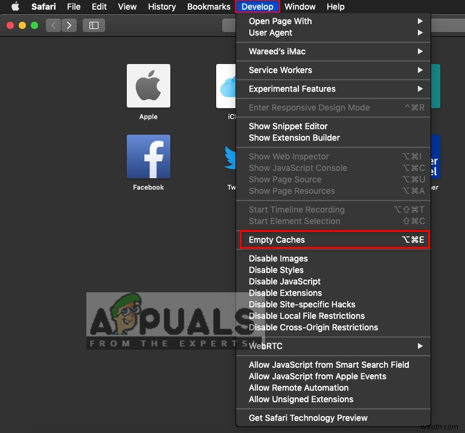Toggle Disable Styles
The height and width of the screenshot is (433, 465).
coord(333,270)
